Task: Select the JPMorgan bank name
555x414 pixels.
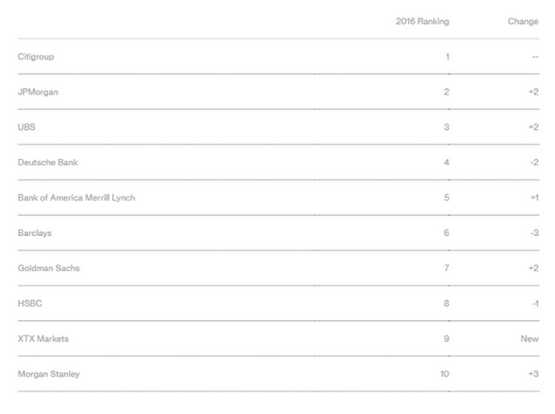Action: point(38,92)
